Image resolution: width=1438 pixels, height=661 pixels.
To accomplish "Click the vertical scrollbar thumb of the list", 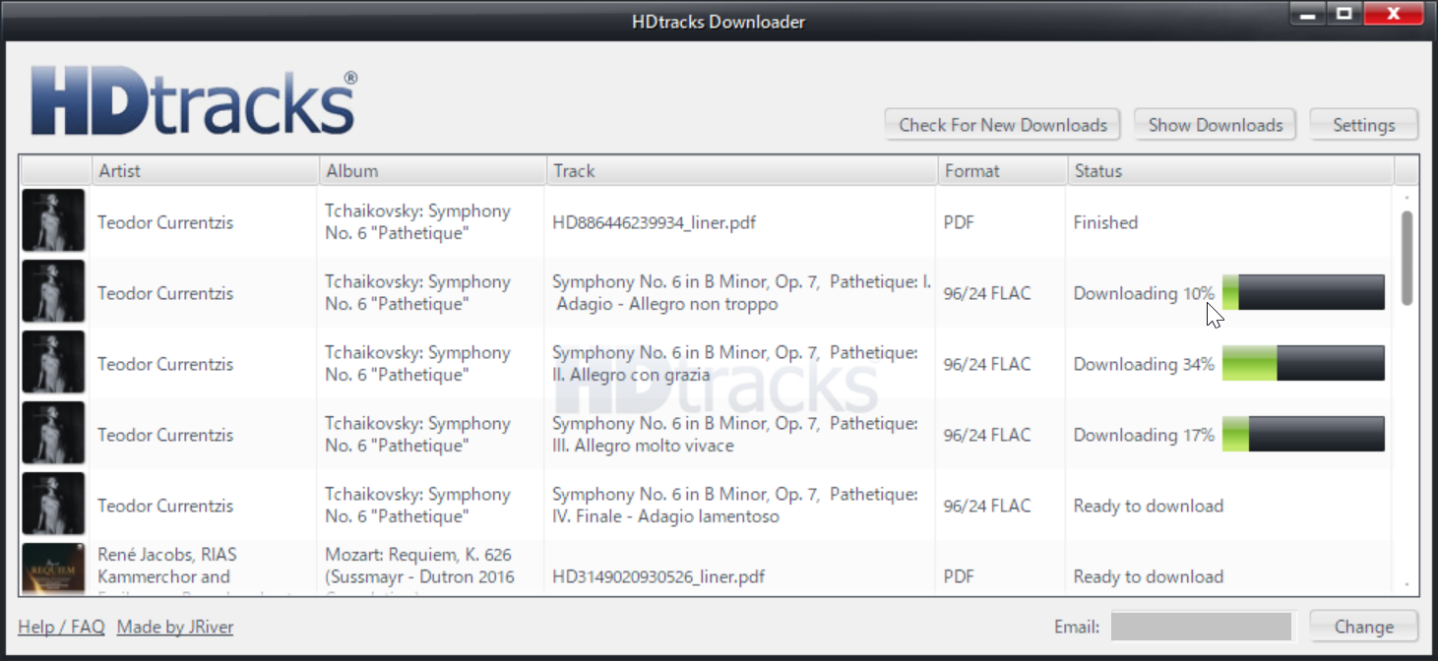I will [x=1407, y=258].
